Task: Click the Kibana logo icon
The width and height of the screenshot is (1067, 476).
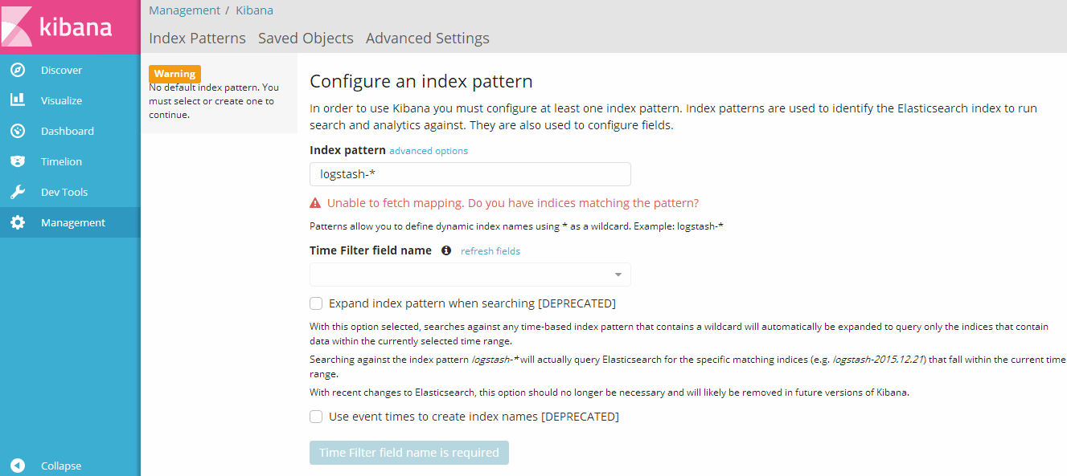Action: point(16,26)
